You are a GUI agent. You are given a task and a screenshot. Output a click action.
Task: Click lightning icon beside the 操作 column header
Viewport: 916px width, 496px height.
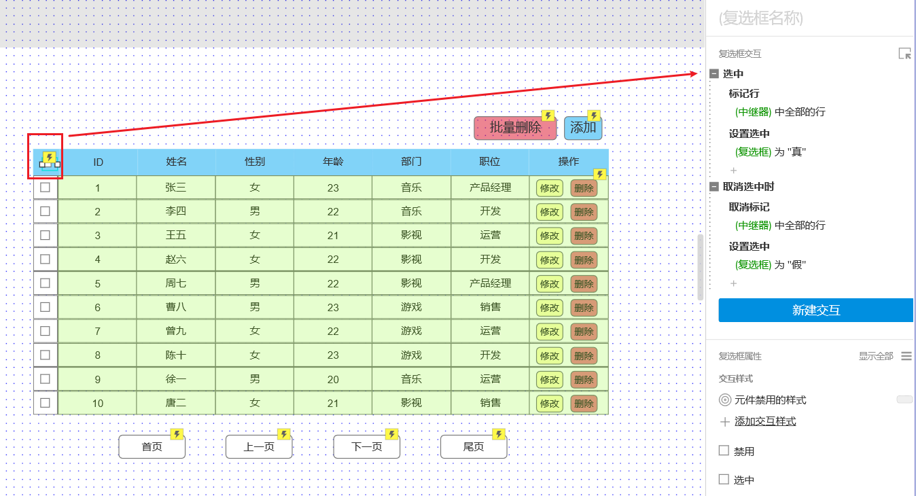coord(599,174)
